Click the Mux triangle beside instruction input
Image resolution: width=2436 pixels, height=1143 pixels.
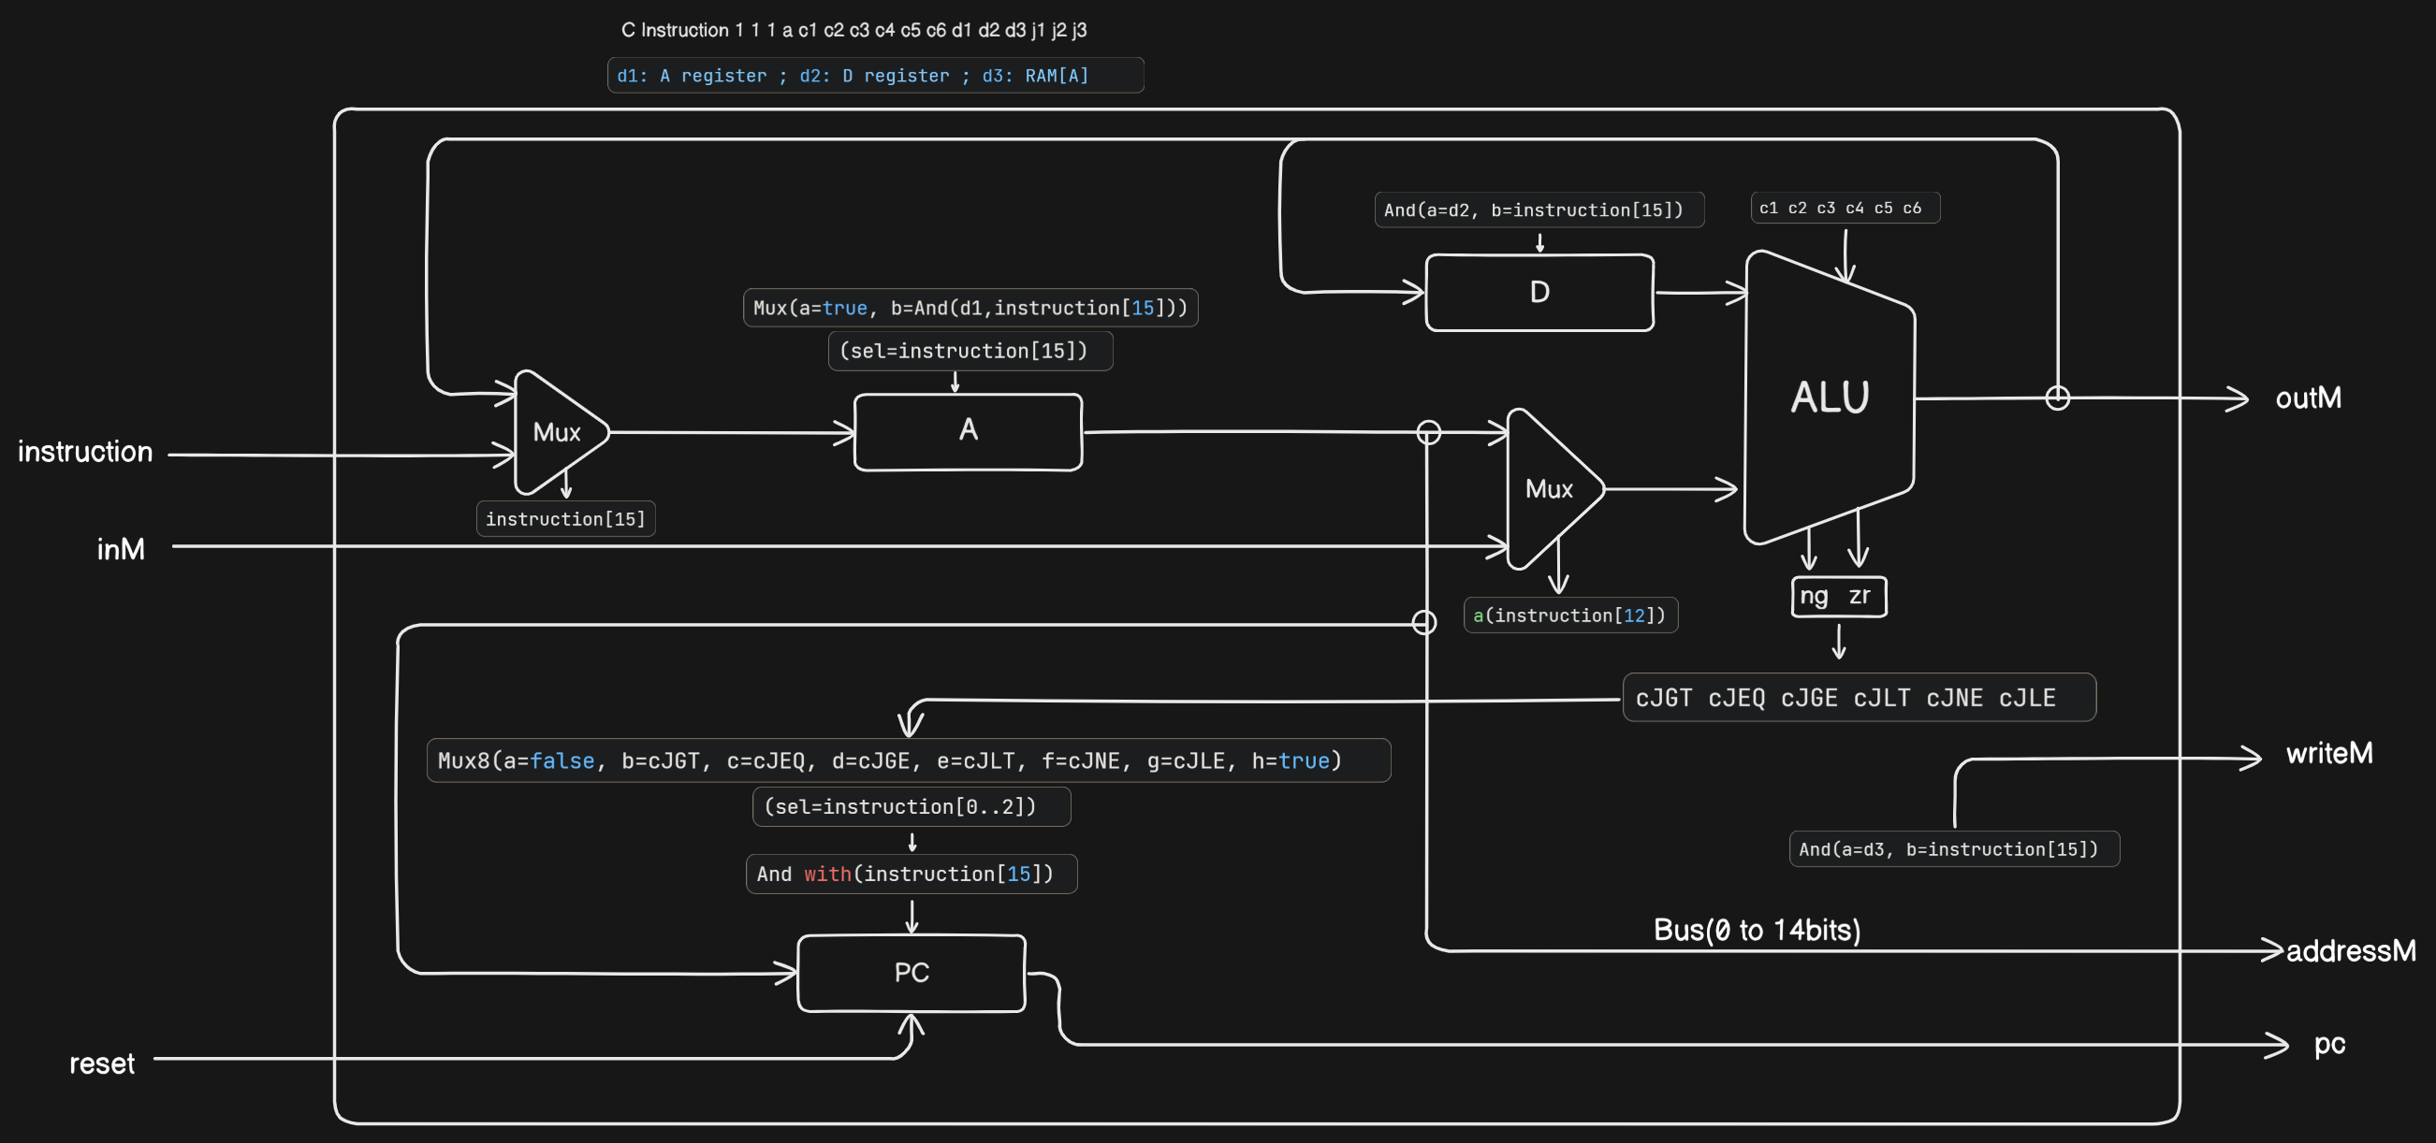[555, 432]
